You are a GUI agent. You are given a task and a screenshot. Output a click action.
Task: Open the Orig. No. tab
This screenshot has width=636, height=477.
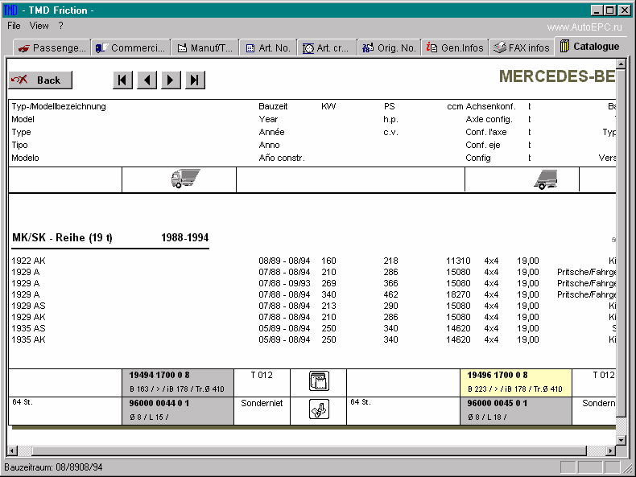(389, 47)
